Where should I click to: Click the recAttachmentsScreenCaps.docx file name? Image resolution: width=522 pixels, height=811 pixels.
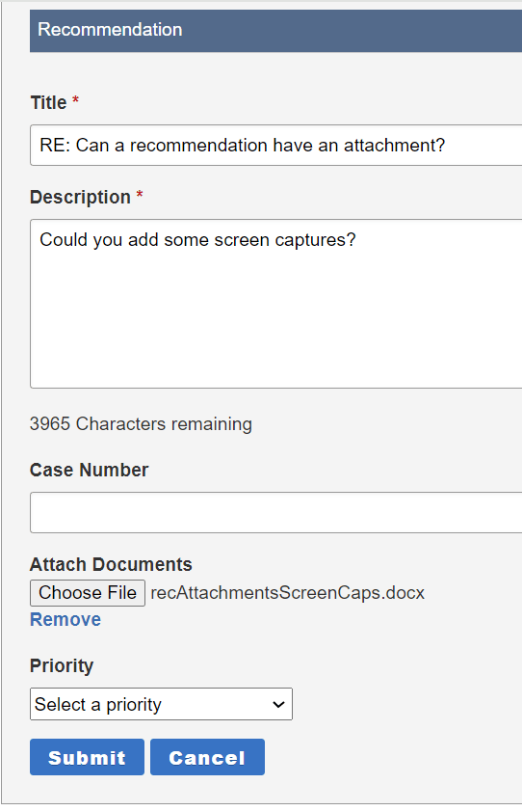[288, 593]
